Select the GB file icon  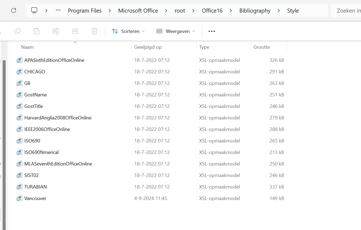pos(19,83)
